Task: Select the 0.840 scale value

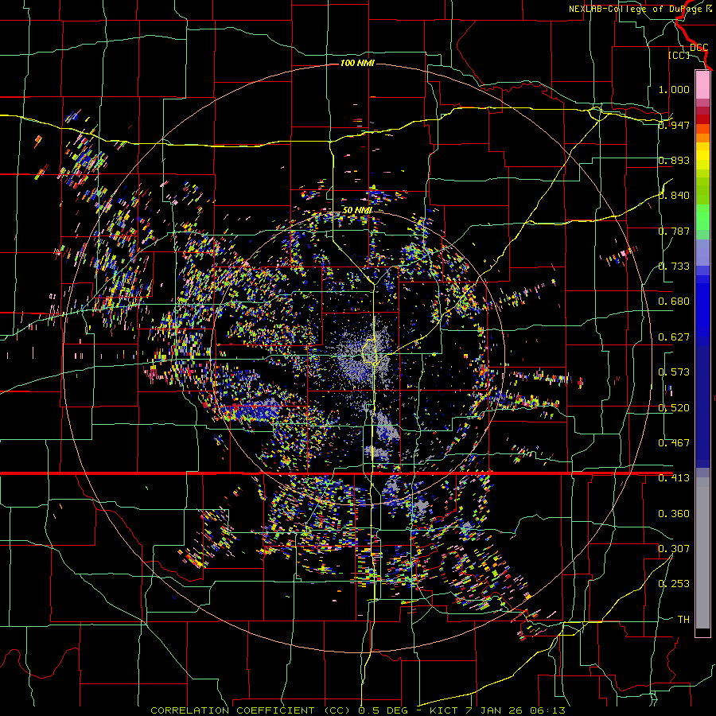Action: coord(674,195)
